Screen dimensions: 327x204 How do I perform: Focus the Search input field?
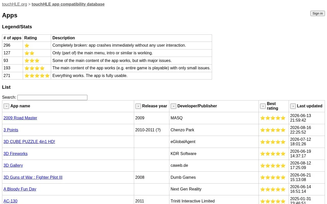[52, 97]
